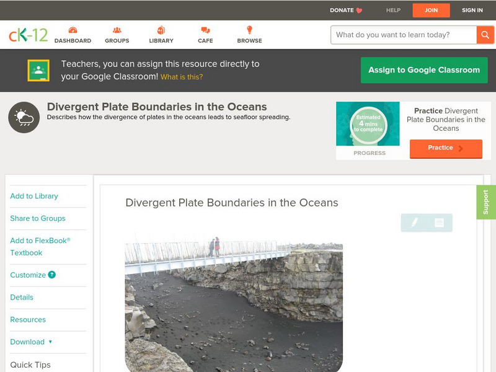Click the PROGRESS label

click(x=370, y=153)
